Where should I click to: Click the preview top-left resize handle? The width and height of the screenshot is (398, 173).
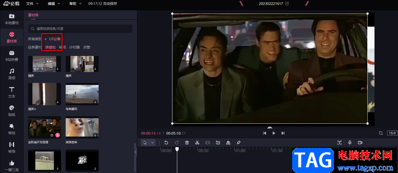[172, 13]
